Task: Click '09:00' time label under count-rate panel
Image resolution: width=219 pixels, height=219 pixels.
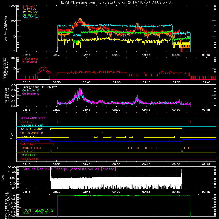Action: click(x=116, y=55)
